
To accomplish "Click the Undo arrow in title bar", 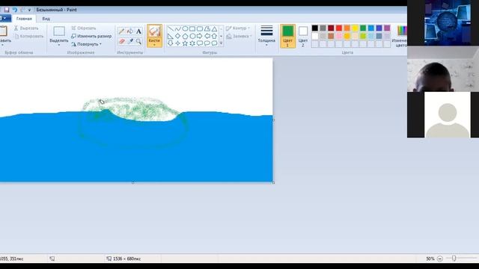I will tap(14, 10).
